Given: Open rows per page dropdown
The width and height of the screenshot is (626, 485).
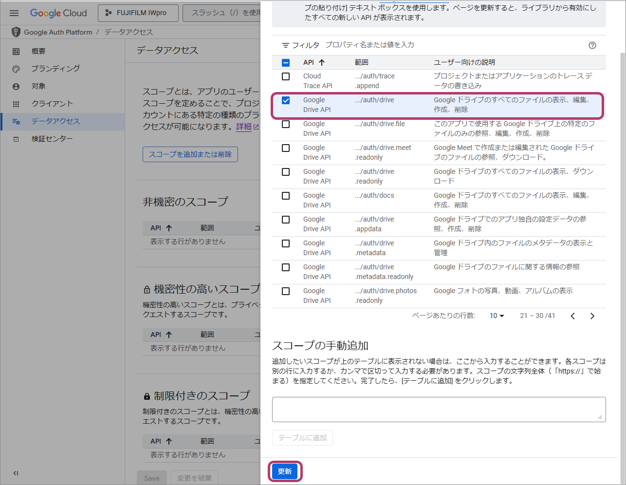Looking at the screenshot, I should [x=497, y=316].
